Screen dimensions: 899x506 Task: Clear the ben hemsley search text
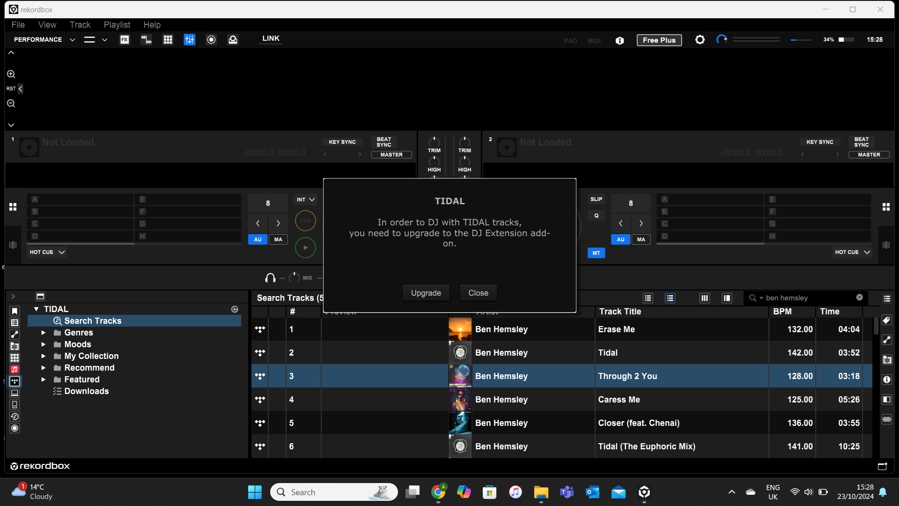coord(860,298)
